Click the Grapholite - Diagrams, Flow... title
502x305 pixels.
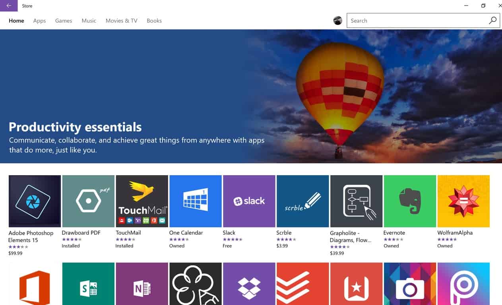[x=351, y=236]
